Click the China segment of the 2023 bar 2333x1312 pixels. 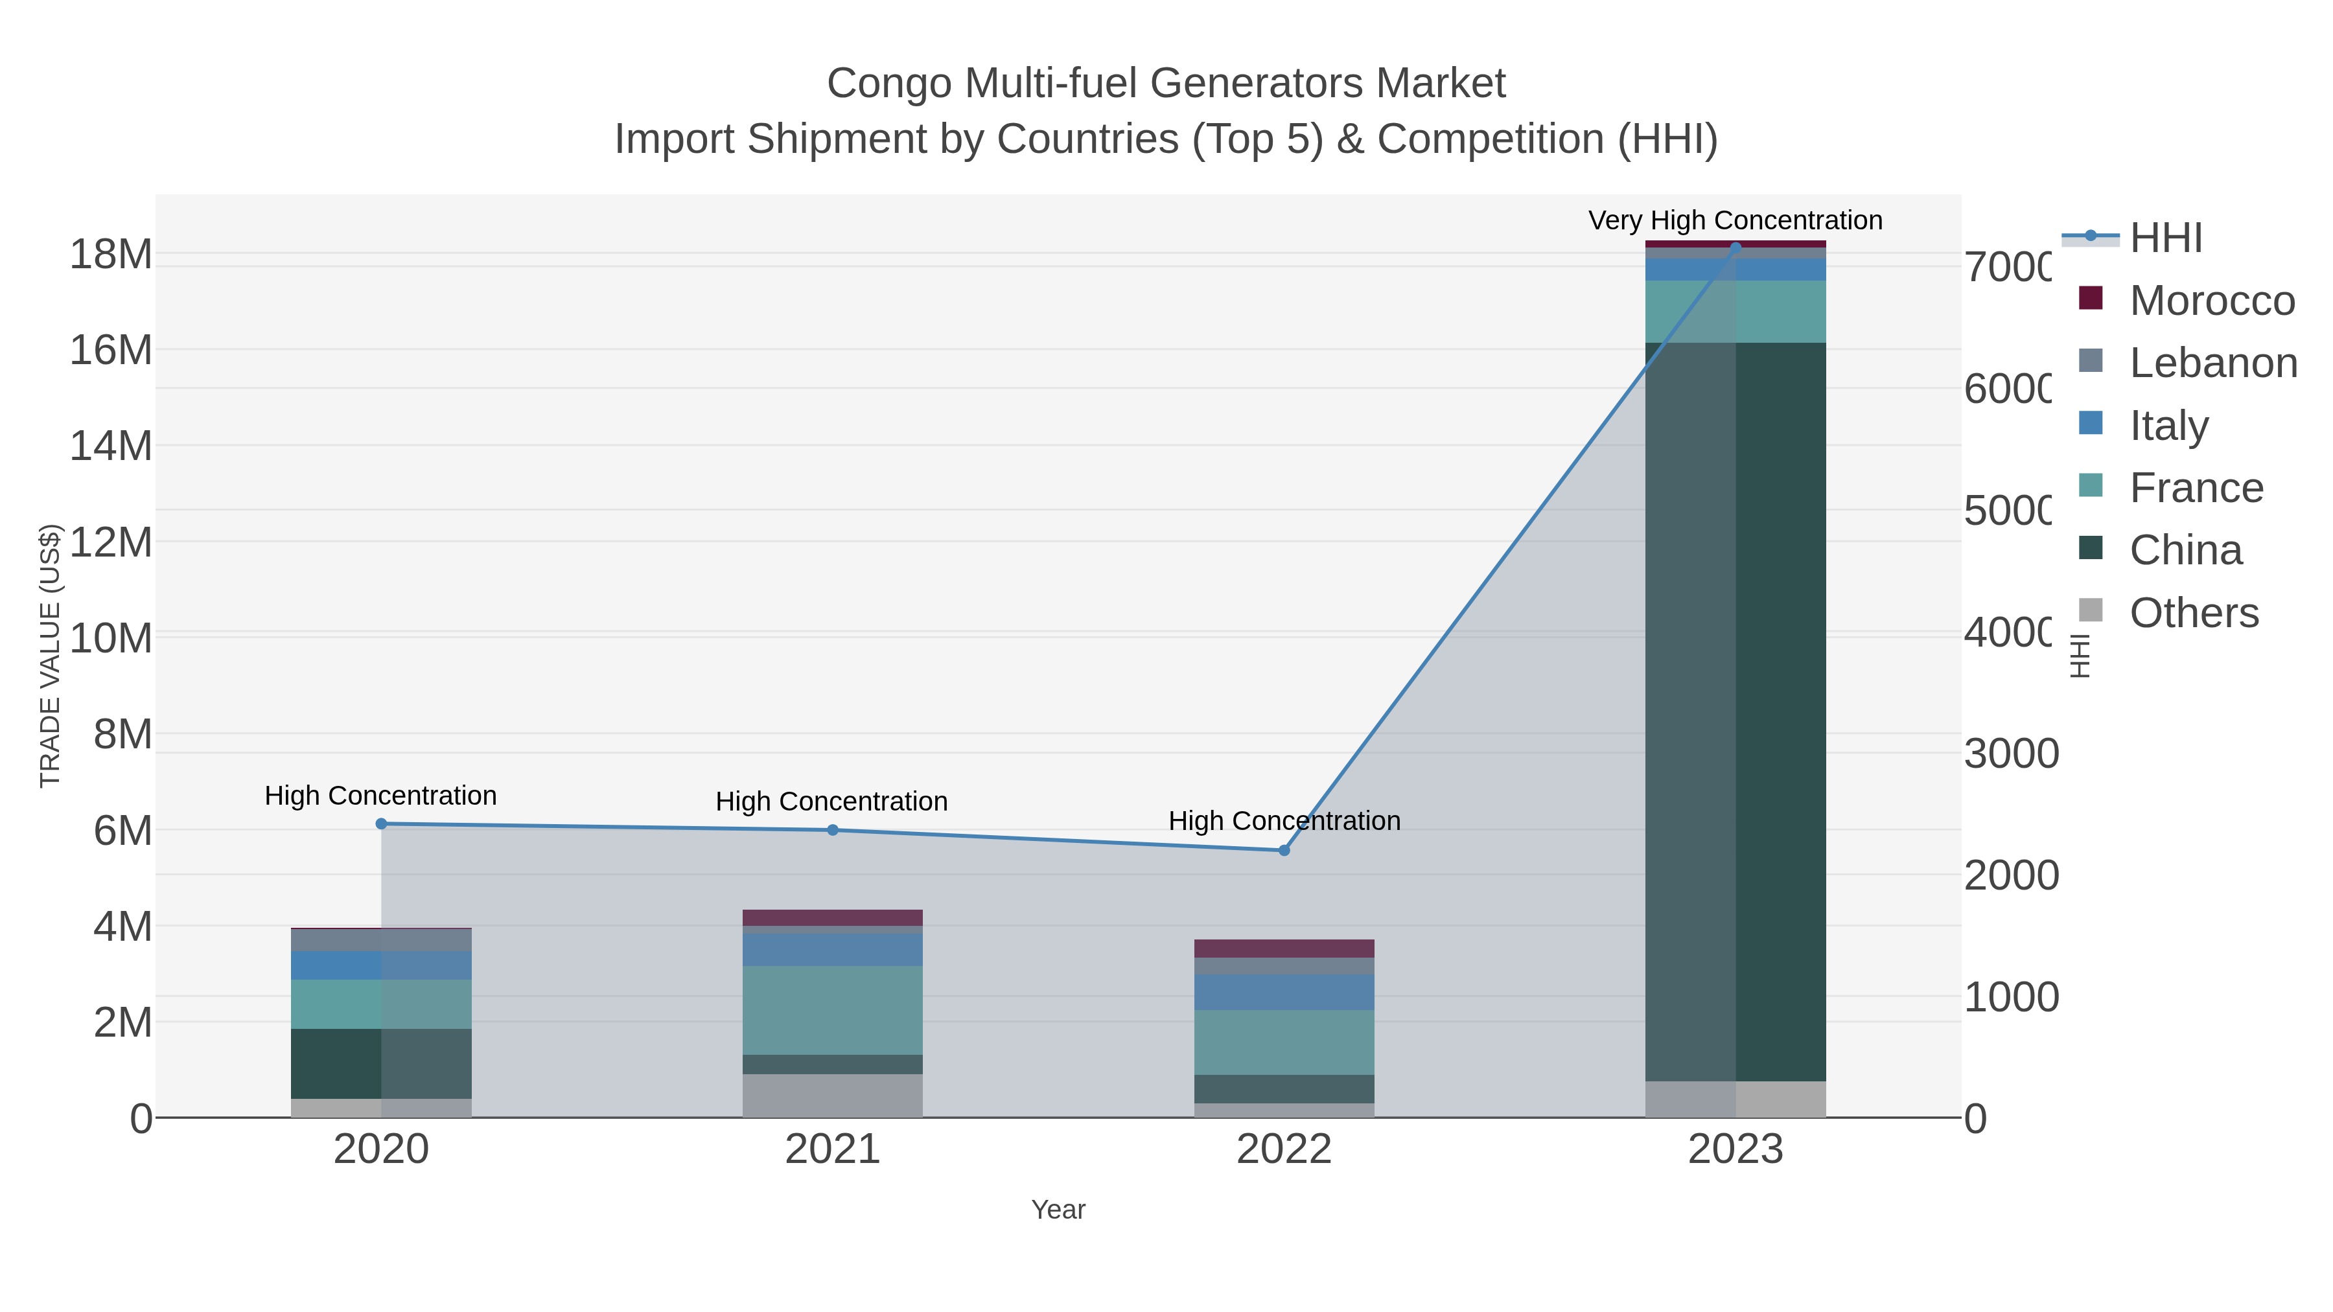(1735, 711)
